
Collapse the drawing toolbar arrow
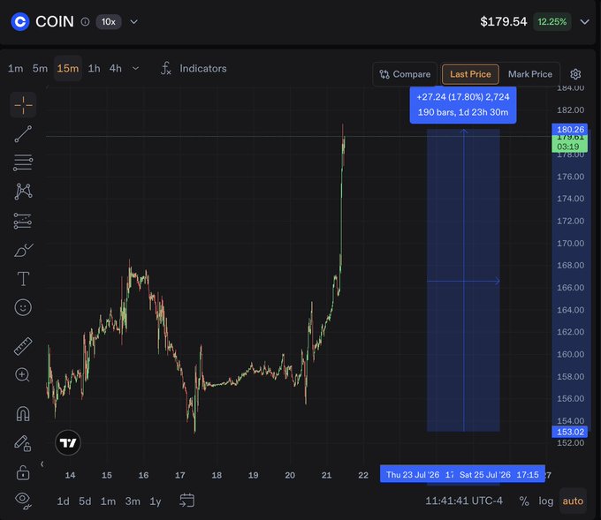coord(42,464)
